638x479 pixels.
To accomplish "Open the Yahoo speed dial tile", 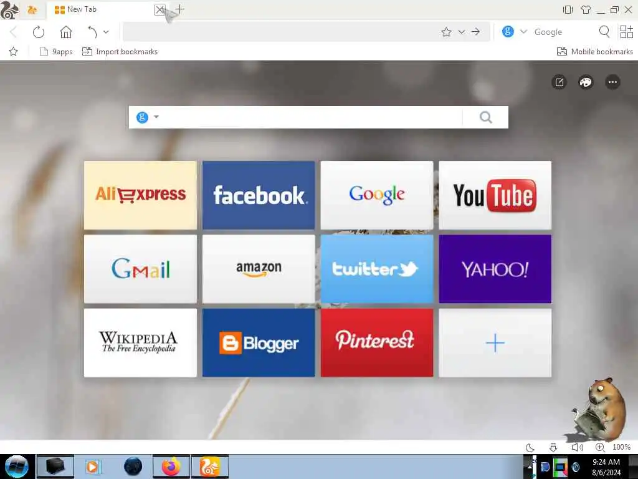I will (495, 269).
